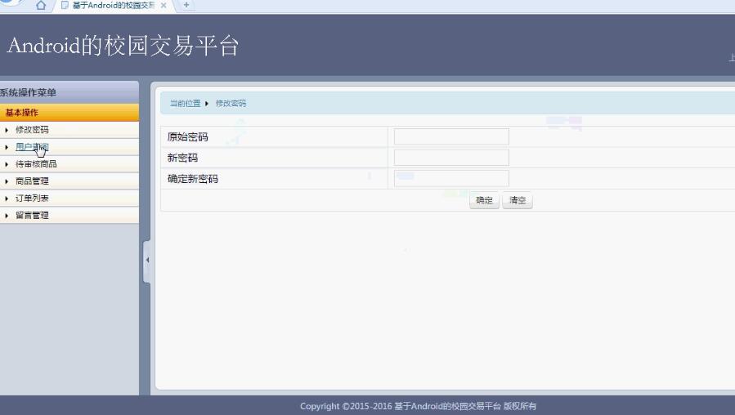Click the 新密码 label
The image size is (735, 415).
point(182,158)
